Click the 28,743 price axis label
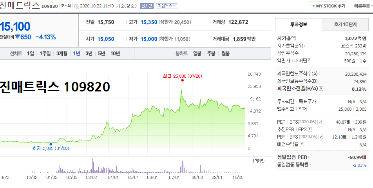This screenshot has width=373, height=188. click(254, 74)
